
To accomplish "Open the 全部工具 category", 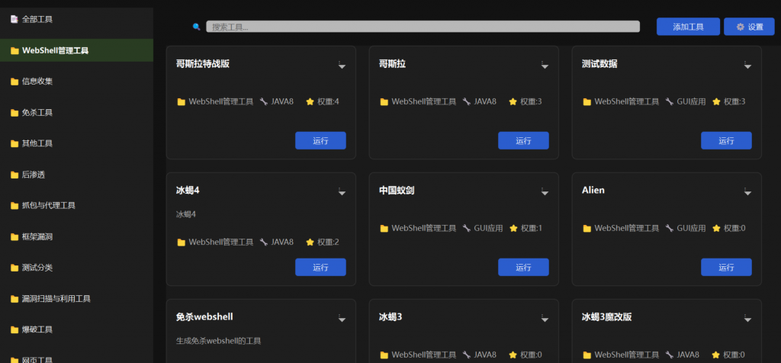I will 76,19.
